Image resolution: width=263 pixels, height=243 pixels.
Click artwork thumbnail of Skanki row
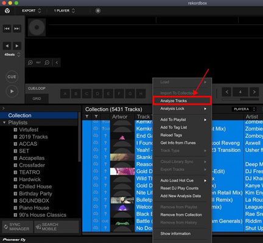point(122,157)
